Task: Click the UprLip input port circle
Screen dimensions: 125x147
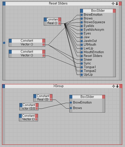Action: tap(82, 75)
